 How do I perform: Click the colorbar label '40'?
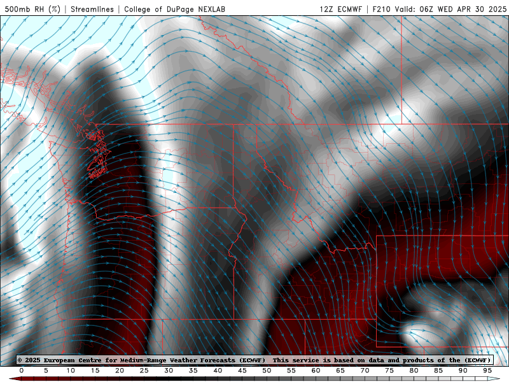218,371
